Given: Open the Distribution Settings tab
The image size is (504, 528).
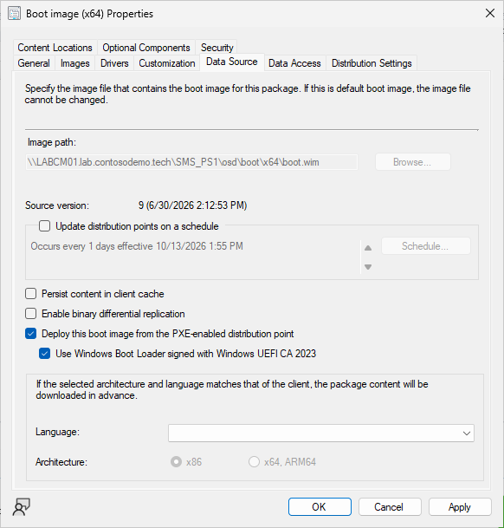Looking at the screenshot, I should coord(372,63).
